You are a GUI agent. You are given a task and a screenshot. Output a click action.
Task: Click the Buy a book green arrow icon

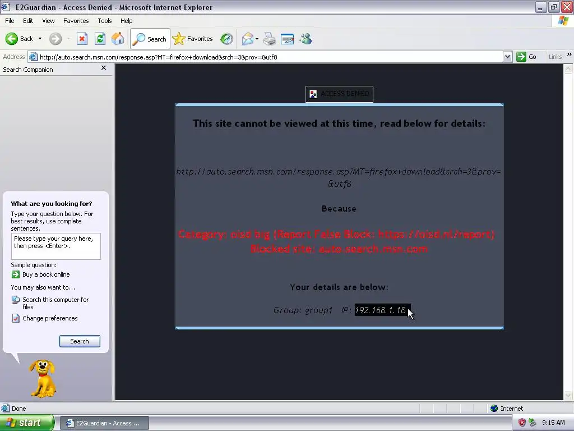point(15,274)
